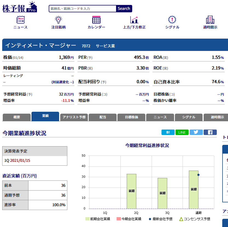The height and width of the screenshot is (227, 228).
Task: Click the 前期会社実績 legend swatch
Action: point(88,219)
